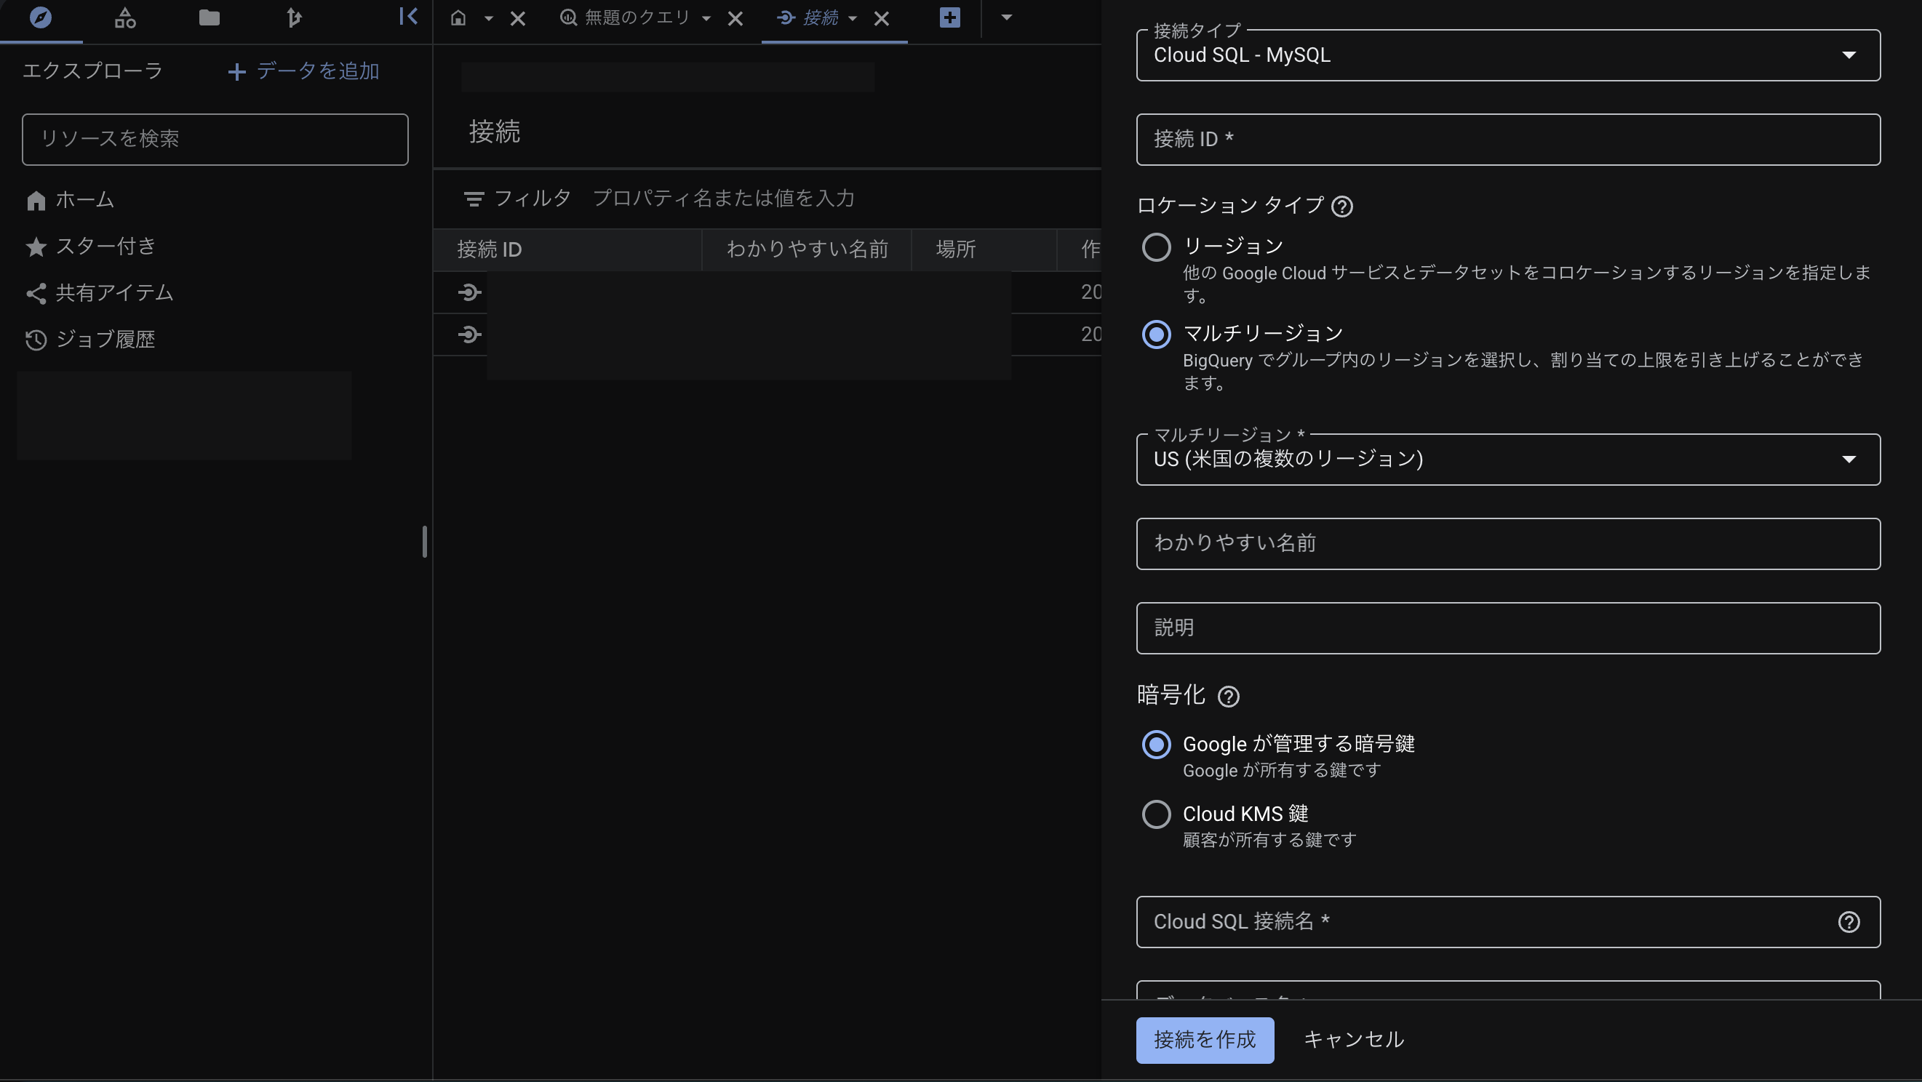Sort by わかりやすい名前 column header

point(808,249)
